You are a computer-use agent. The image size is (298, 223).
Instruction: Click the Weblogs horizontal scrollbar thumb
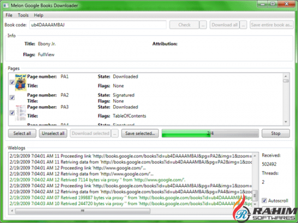pyautogui.click(x=83, y=211)
